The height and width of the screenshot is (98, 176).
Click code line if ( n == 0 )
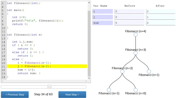[x=23, y=45]
